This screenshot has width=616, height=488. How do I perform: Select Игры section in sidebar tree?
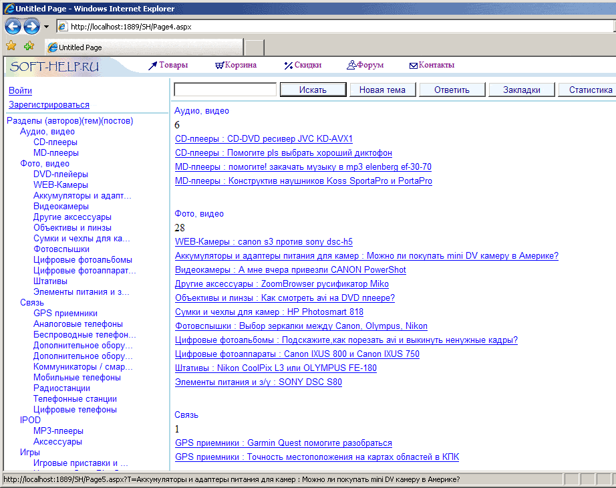click(30, 452)
